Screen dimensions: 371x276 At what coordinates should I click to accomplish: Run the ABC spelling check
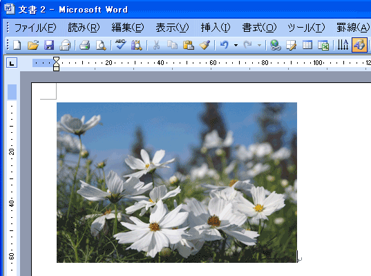[x=121, y=44]
